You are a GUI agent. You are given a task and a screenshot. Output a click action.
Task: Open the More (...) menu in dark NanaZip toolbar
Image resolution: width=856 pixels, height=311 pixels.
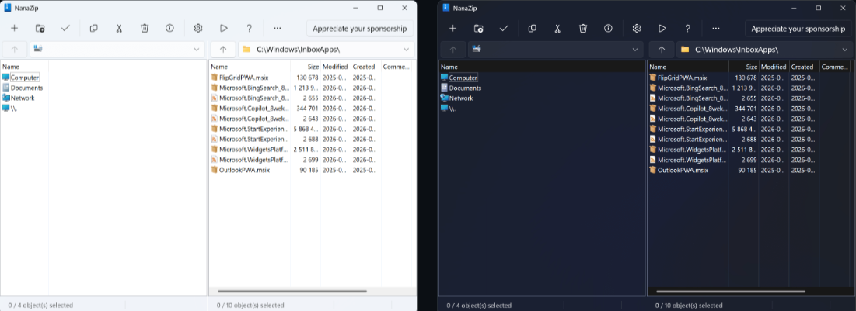pos(716,29)
